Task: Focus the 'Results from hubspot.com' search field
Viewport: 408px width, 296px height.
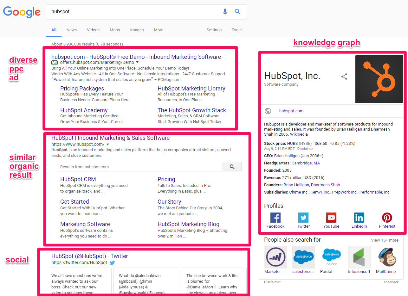Action: tap(140, 167)
